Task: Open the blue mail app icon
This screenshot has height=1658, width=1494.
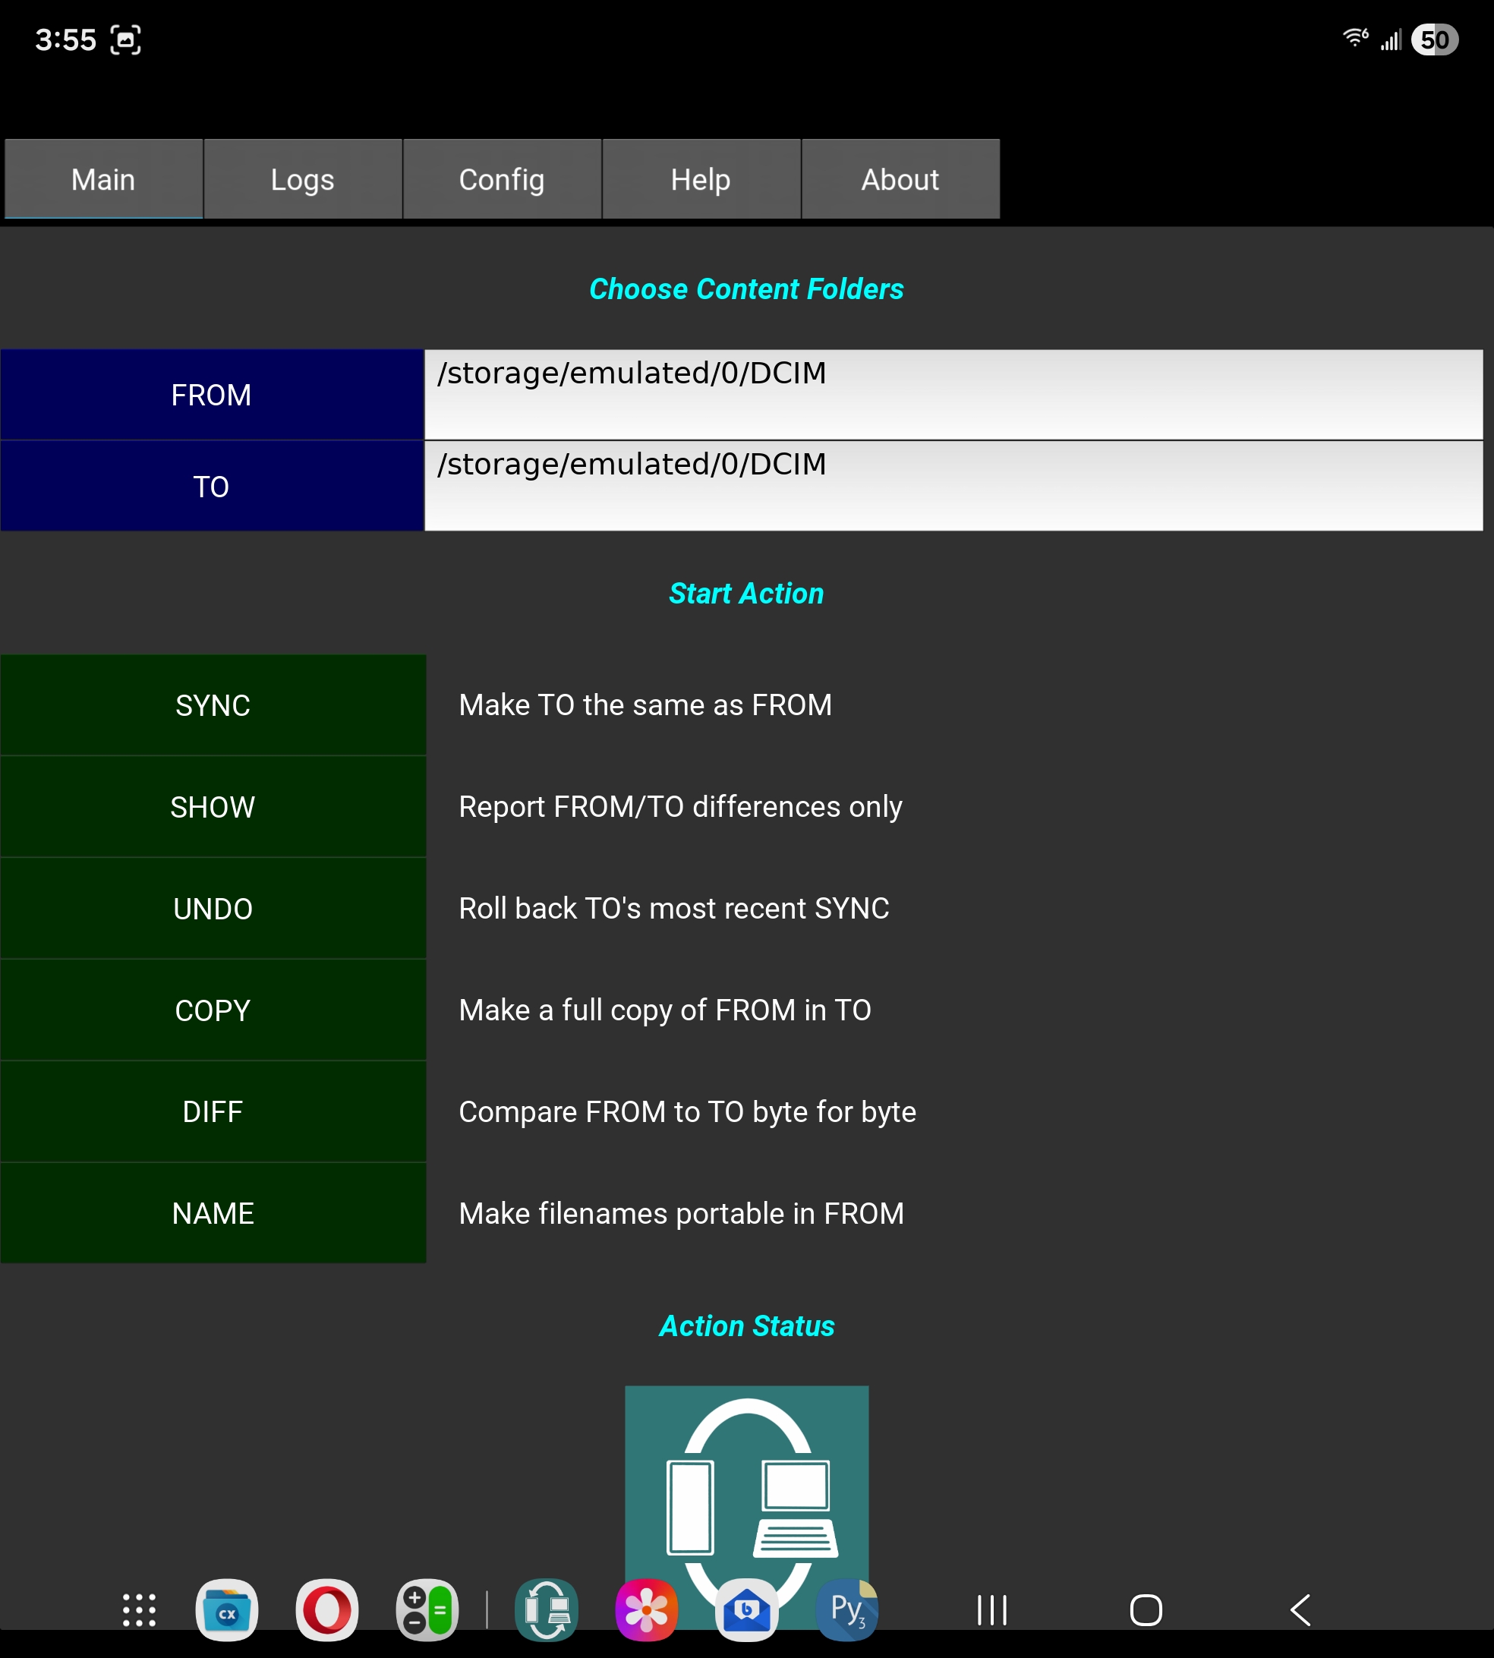Action: [x=746, y=1609]
